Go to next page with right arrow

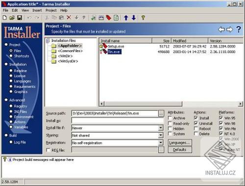[230, 29]
